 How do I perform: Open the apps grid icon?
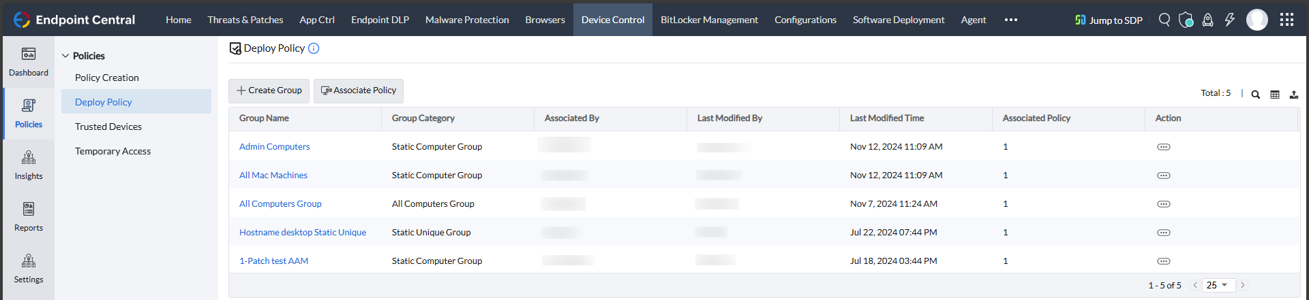[1287, 20]
